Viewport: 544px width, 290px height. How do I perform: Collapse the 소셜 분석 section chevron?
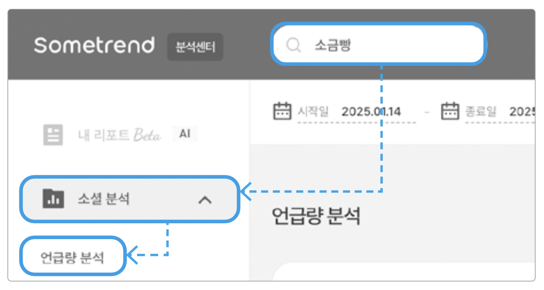[x=205, y=200]
